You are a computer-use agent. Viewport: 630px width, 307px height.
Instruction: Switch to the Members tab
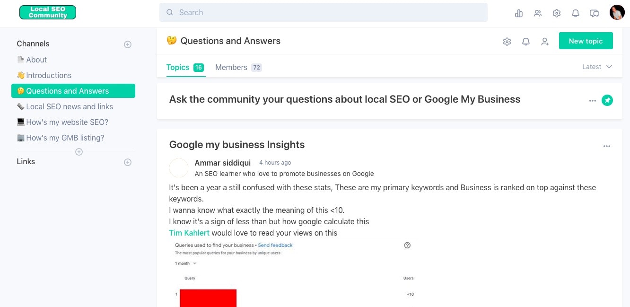pos(231,67)
